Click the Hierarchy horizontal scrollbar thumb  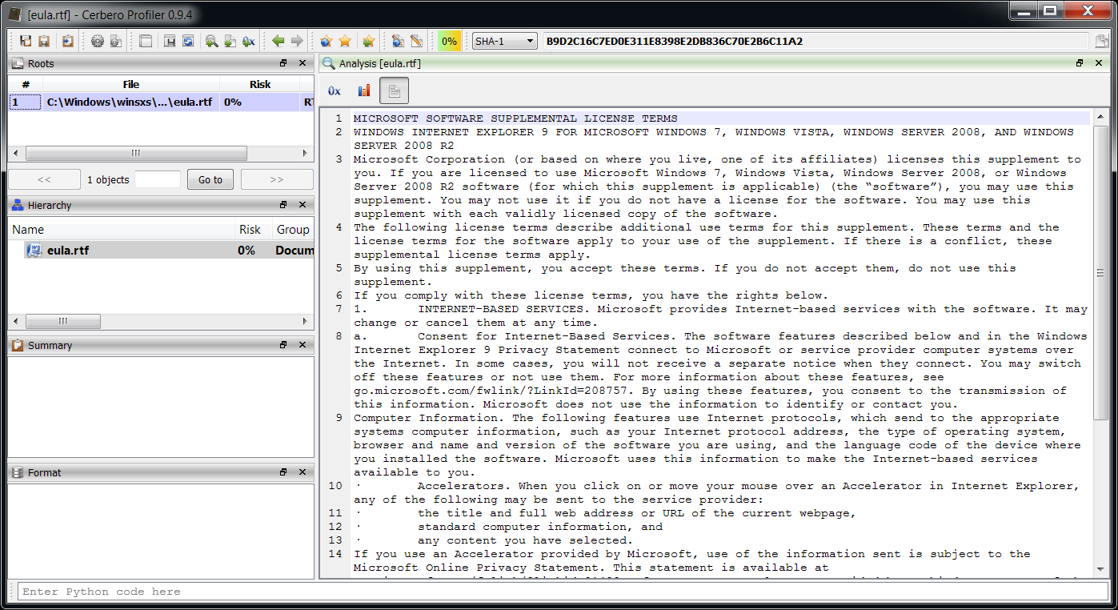[x=63, y=321]
